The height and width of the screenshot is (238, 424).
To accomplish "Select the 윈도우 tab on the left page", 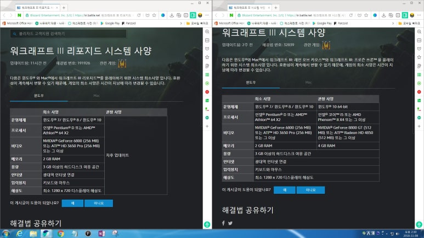I will point(38,96).
